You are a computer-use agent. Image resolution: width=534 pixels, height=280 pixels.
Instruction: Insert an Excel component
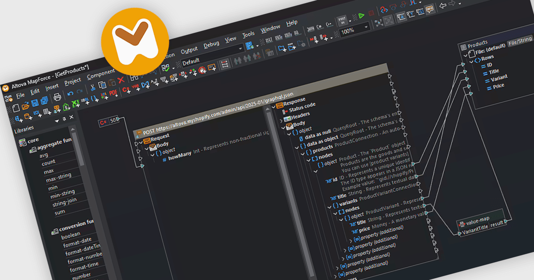76,104
